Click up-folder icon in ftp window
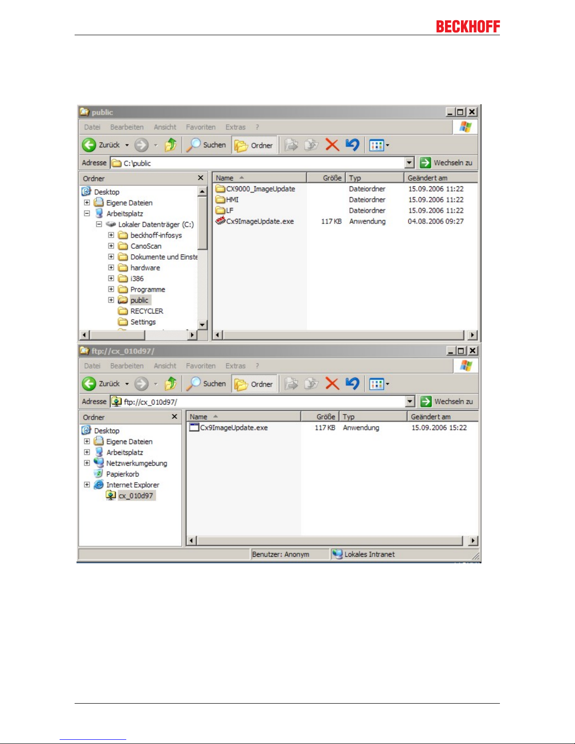575x744 pixels. pyautogui.click(x=170, y=384)
